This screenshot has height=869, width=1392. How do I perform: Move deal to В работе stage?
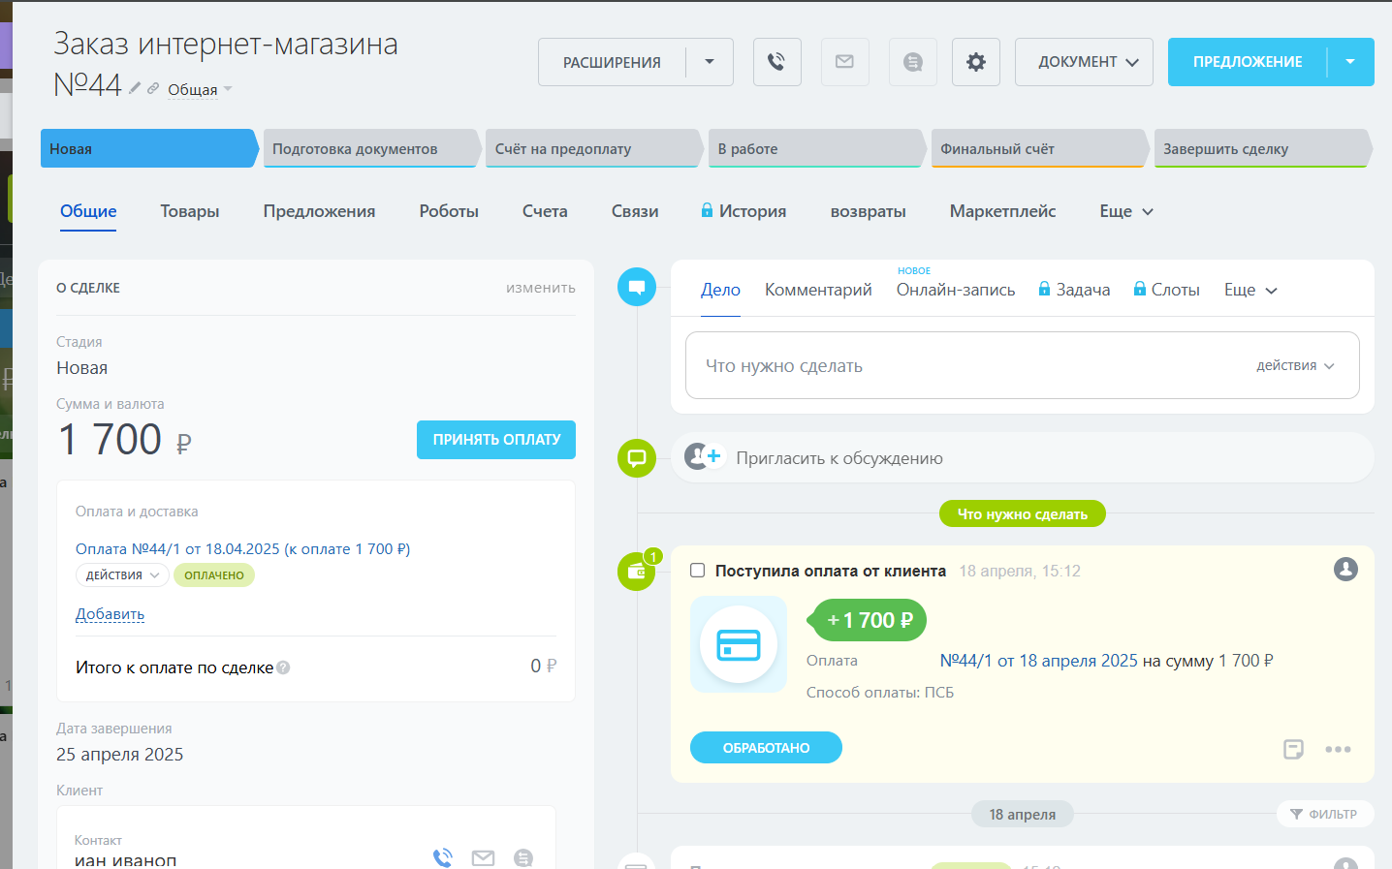814,149
